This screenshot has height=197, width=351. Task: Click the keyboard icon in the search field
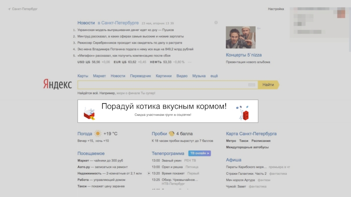(x=251, y=85)
